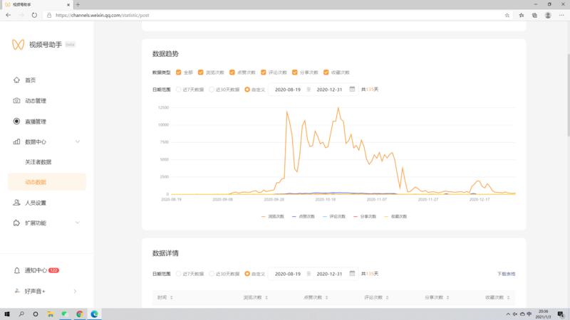The width and height of the screenshot is (570, 320).
Task: Open taskbar search magnifier
Action: tap(21, 314)
